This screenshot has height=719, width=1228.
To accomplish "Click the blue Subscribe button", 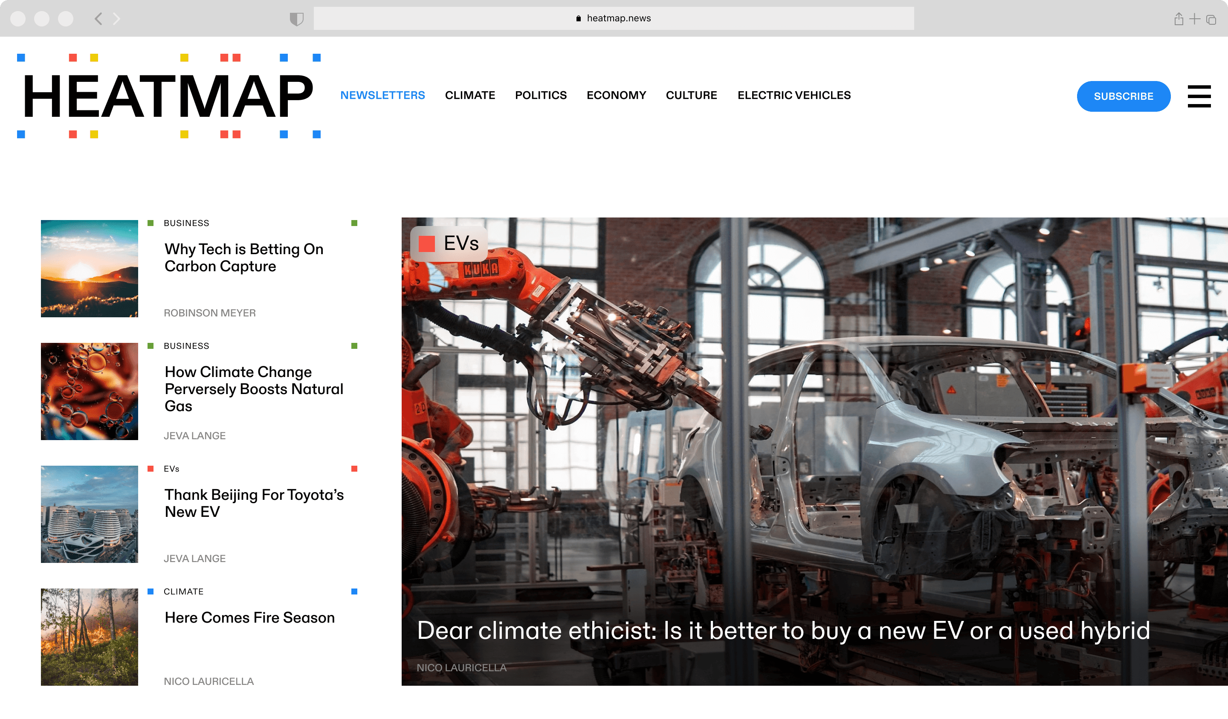I will [1123, 96].
